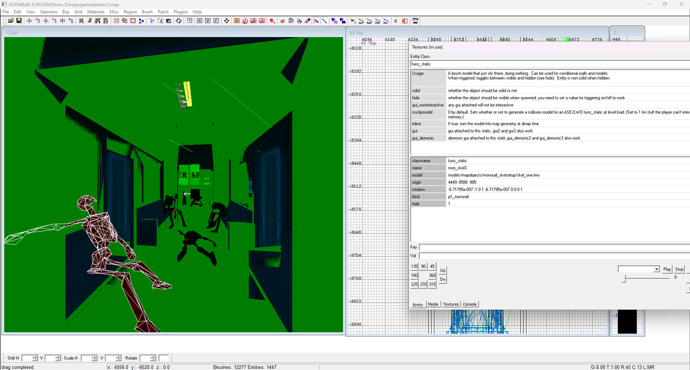Select the mon_skel3 name property row

pyautogui.click(x=550, y=168)
